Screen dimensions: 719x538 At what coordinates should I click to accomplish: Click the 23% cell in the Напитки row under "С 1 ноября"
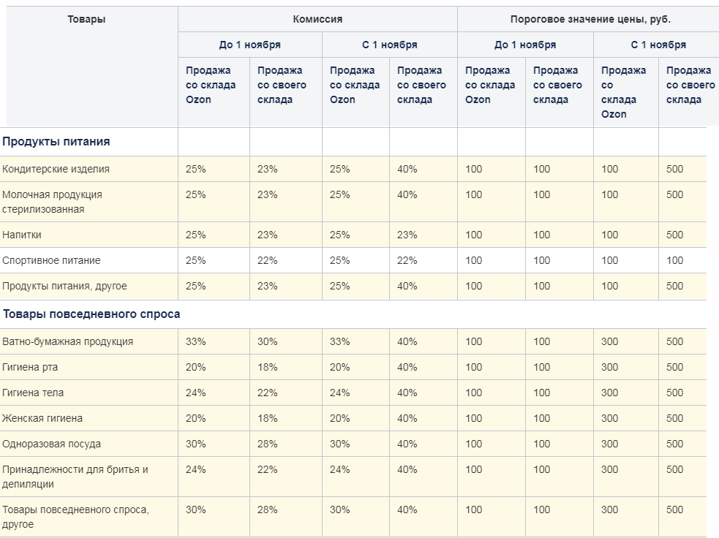407,235
